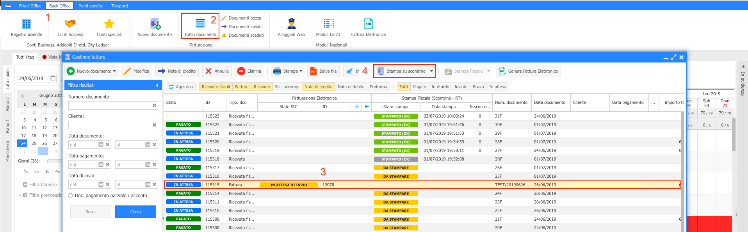
Task: Open the application menu icon at top-left
Action: (8, 6)
